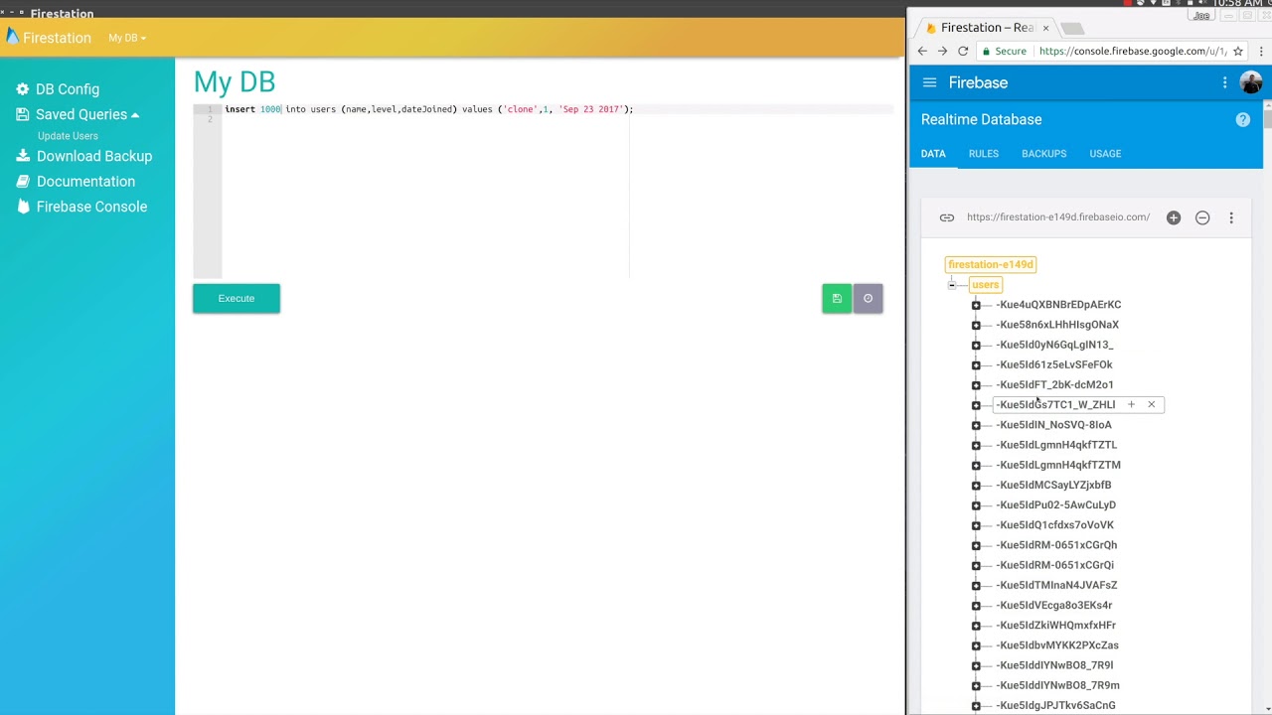This screenshot has height=715, width=1272.
Task: Click the gray circle button beside save
Action: coord(868,298)
